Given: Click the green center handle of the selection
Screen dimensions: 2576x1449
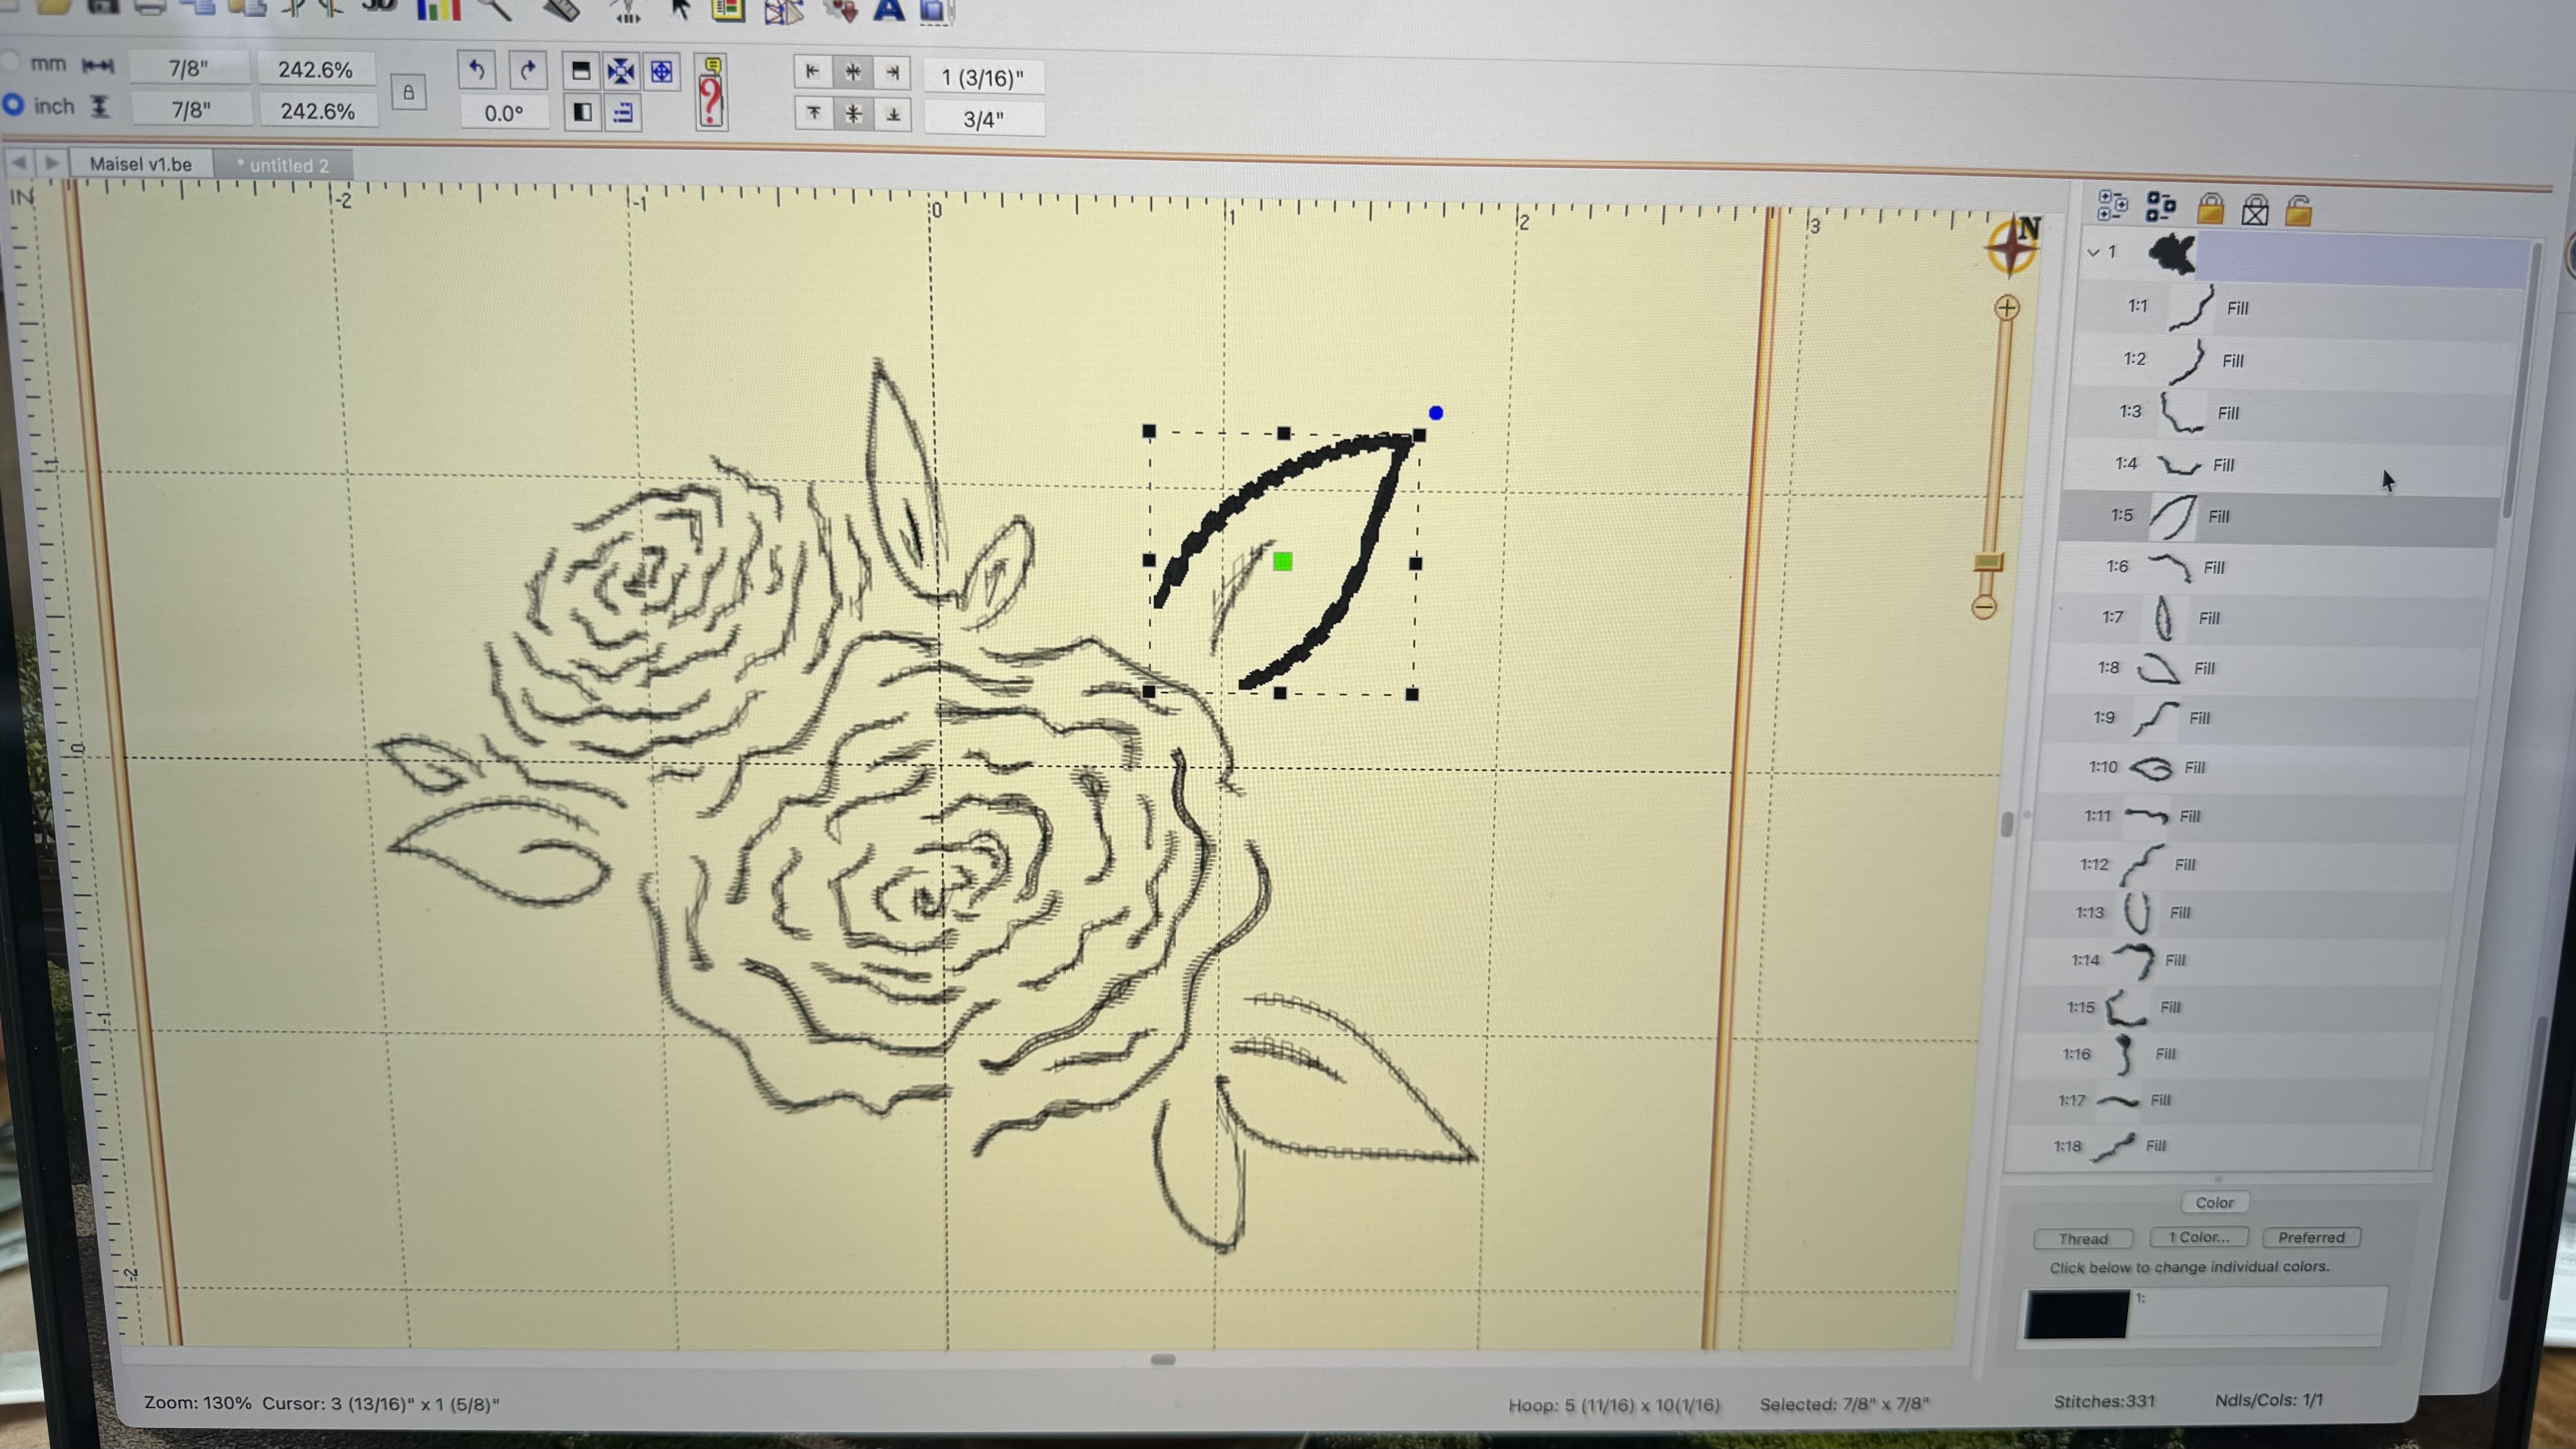Looking at the screenshot, I should [x=1283, y=562].
